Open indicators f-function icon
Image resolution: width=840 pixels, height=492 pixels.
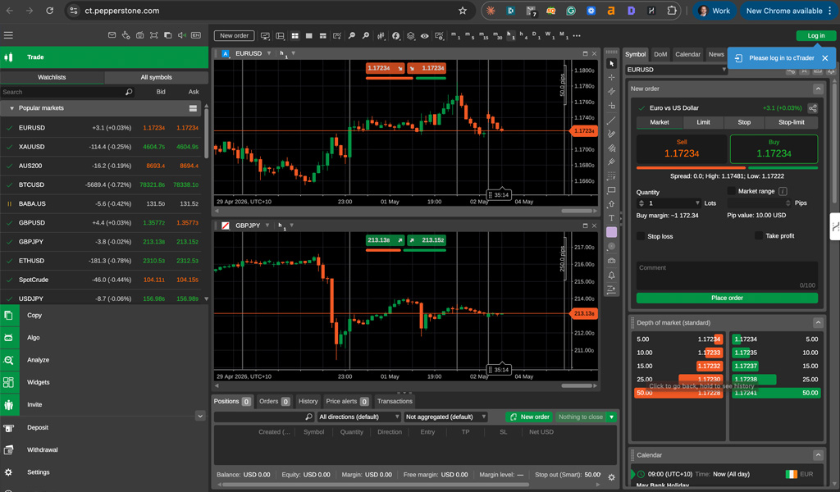[396, 36]
